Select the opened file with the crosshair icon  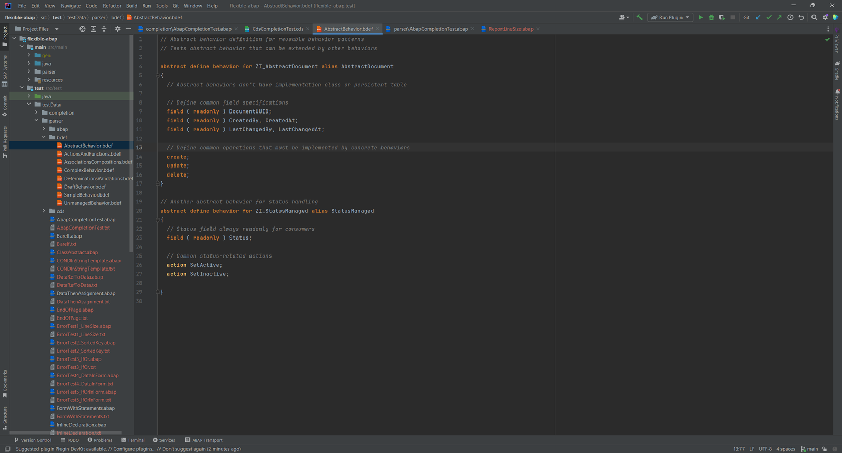83,29
